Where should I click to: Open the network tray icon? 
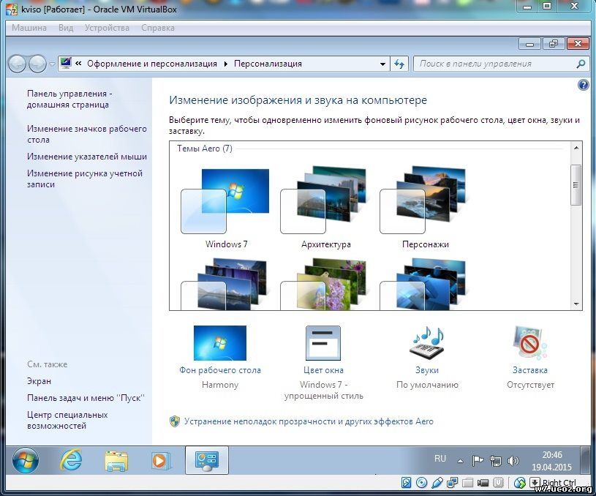(x=495, y=461)
